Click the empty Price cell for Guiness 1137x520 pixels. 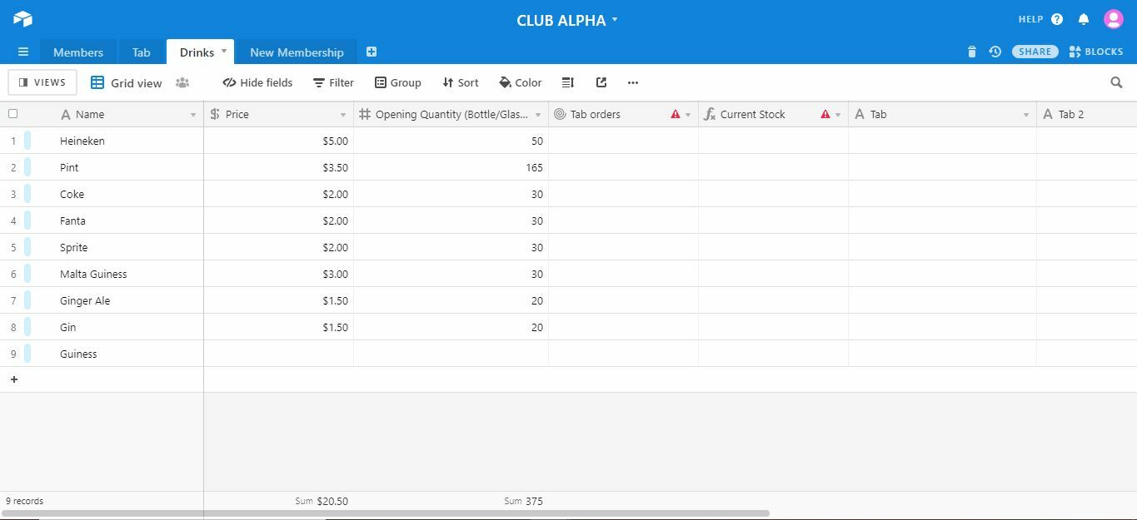click(279, 354)
